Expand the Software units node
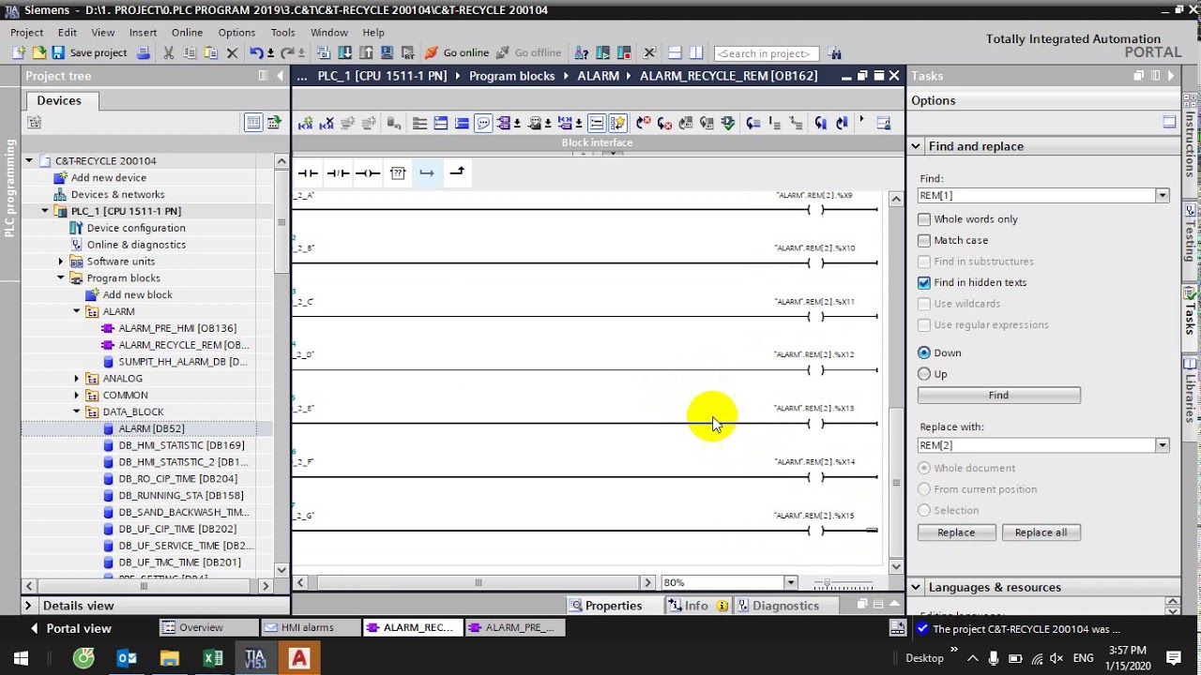Viewport: 1201px width, 675px height. coord(61,262)
